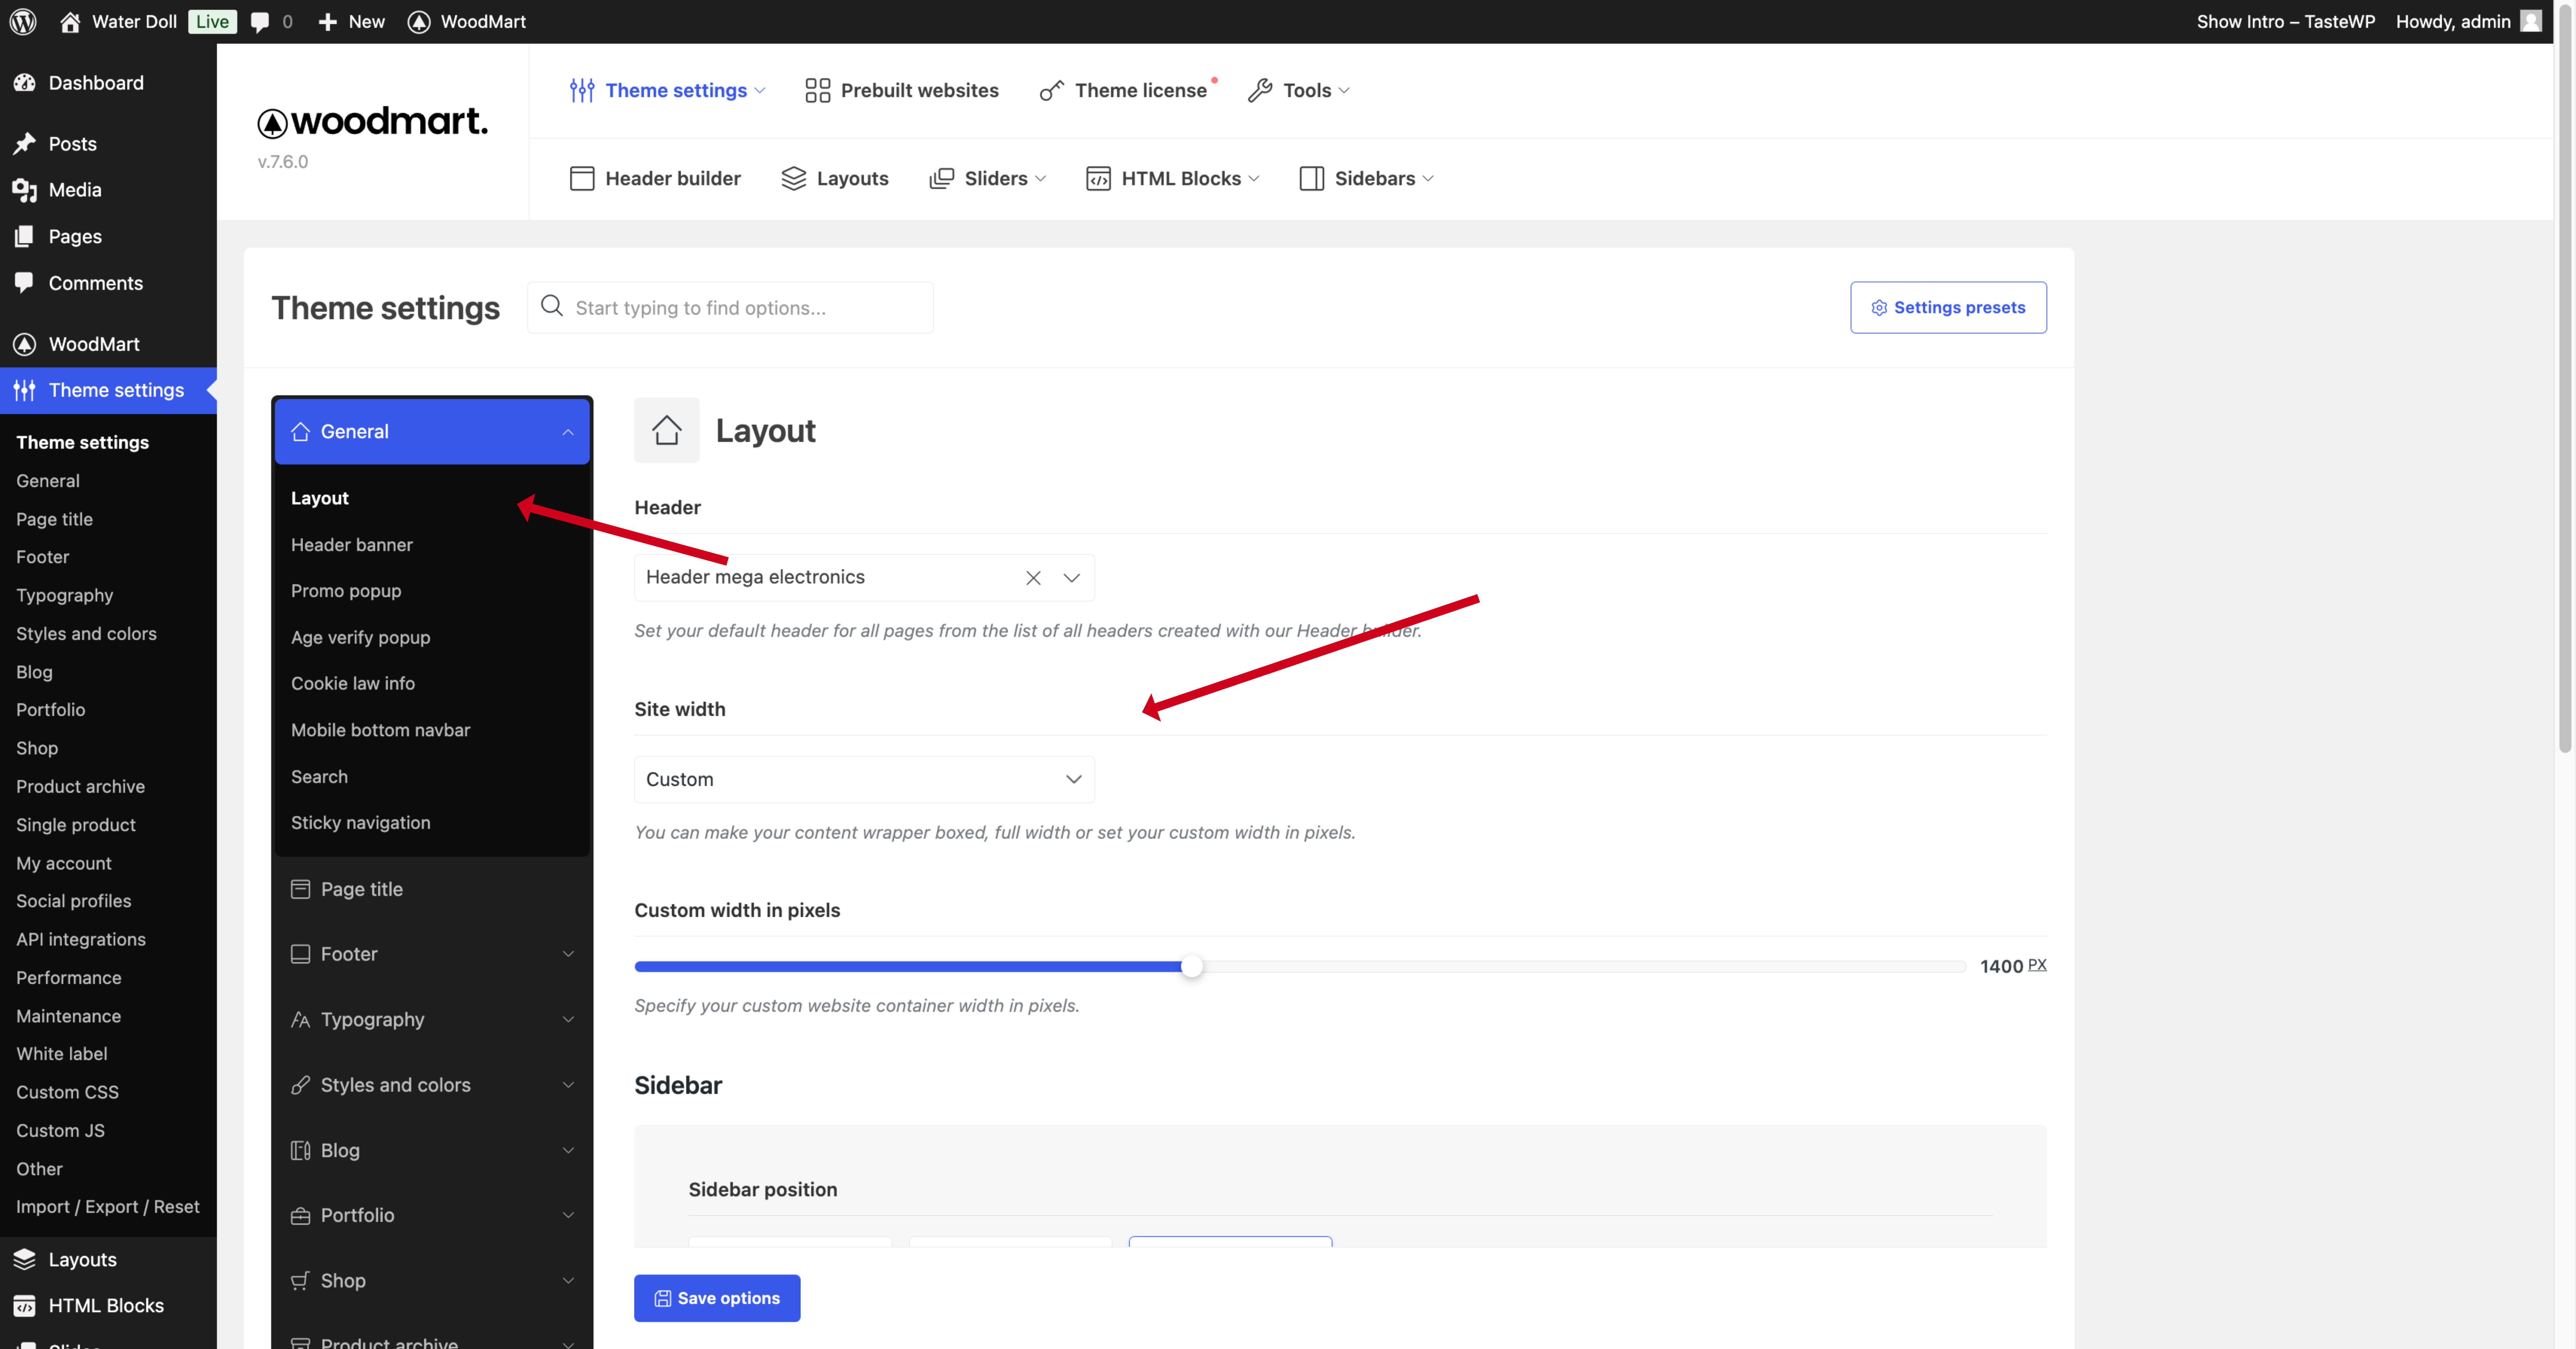Open Import / Export / Reset submenu link
Screen dimensions: 2576x1349
[108, 1207]
